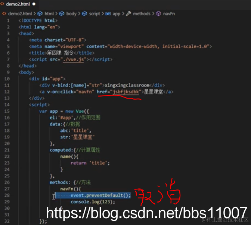Click the selected event.preventDefault() line

100,195
